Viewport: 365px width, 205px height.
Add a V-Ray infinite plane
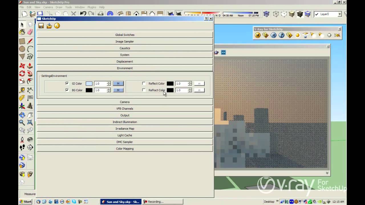click(x=337, y=35)
